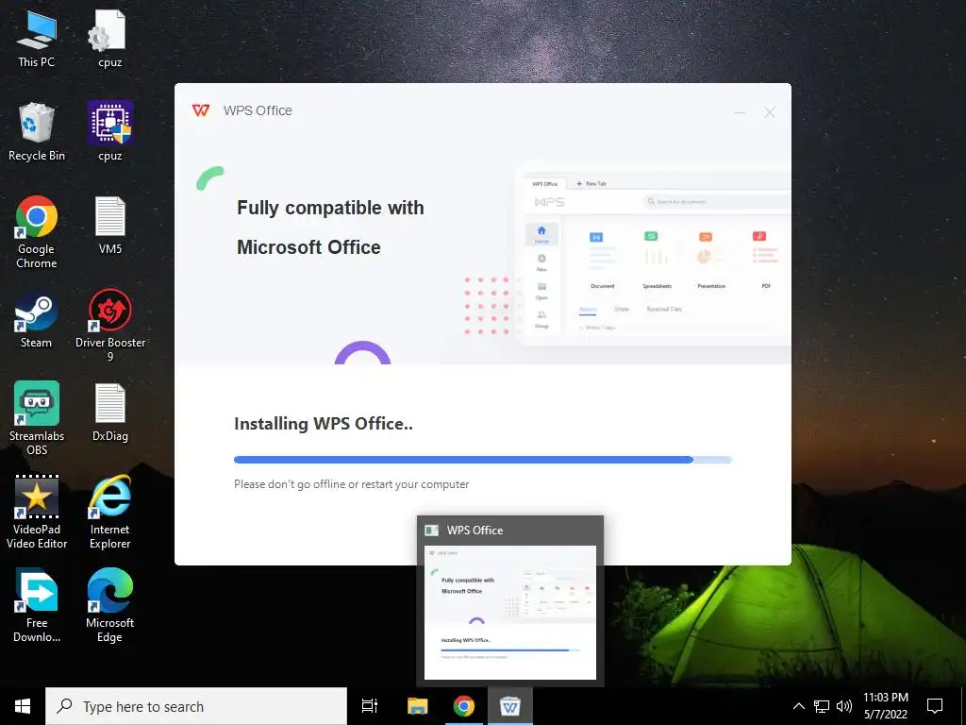Click the Type here to search box

tap(196, 706)
